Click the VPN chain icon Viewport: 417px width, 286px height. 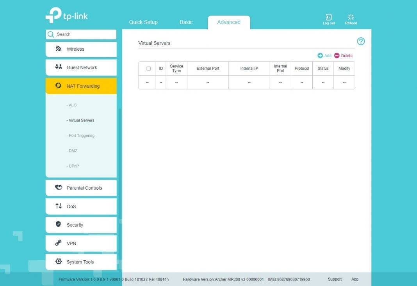[x=58, y=243]
